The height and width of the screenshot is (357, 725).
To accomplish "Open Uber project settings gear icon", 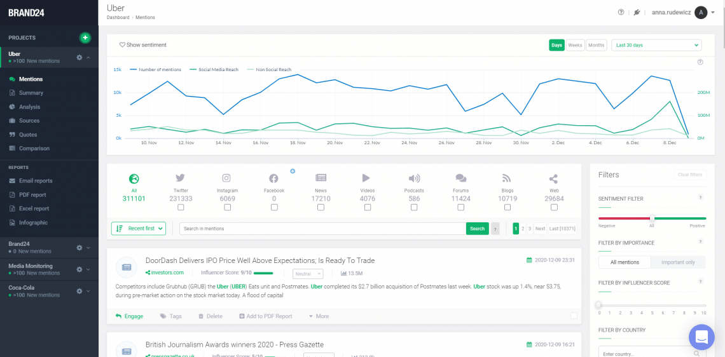I will [79, 58].
